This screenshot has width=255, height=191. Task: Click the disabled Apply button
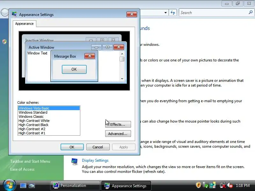124,147
